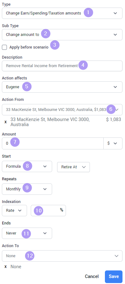Save the action
The width and height of the screenshot is (125, 284).
click(x=114, y=276)
